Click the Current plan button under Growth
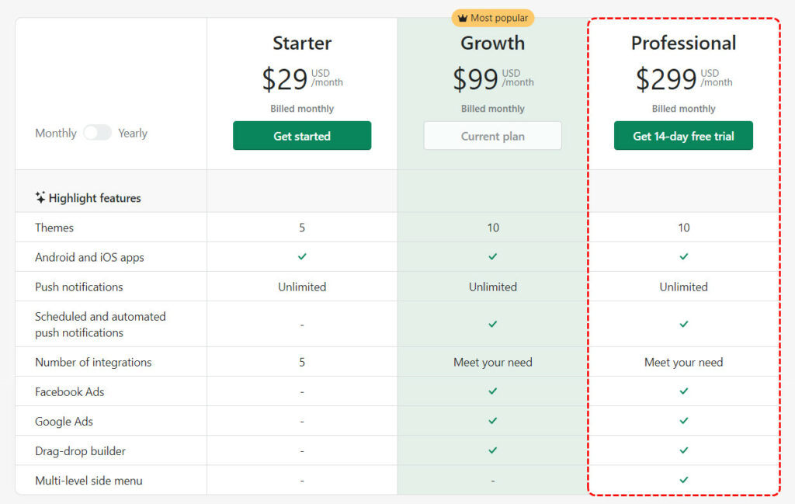The width and height of the screenshot is (795, 504). coord(493,135)
